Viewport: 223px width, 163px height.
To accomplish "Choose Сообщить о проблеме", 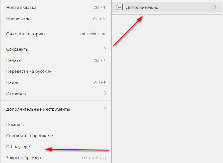I will click(56, 136).
